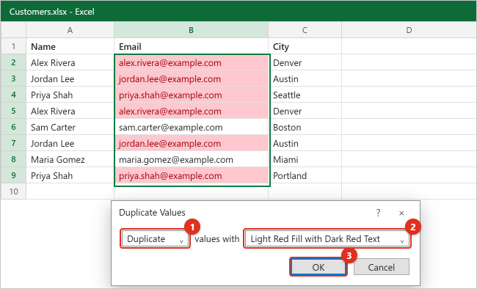477x289 pixels.
Task: Select row 7 header
Action: point(13,143)
